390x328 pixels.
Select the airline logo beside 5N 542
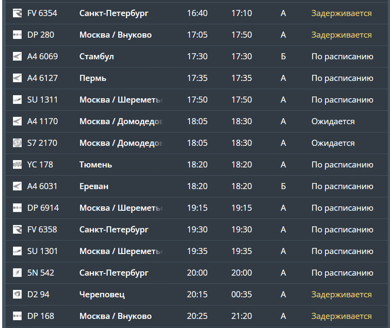(17, 273)
